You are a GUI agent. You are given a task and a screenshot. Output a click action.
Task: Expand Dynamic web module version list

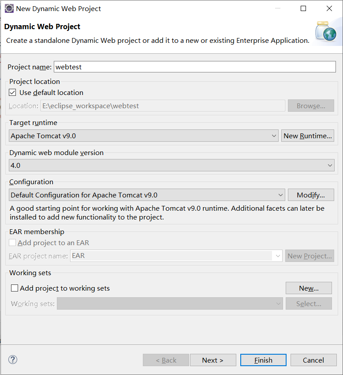tap(171, 165)
